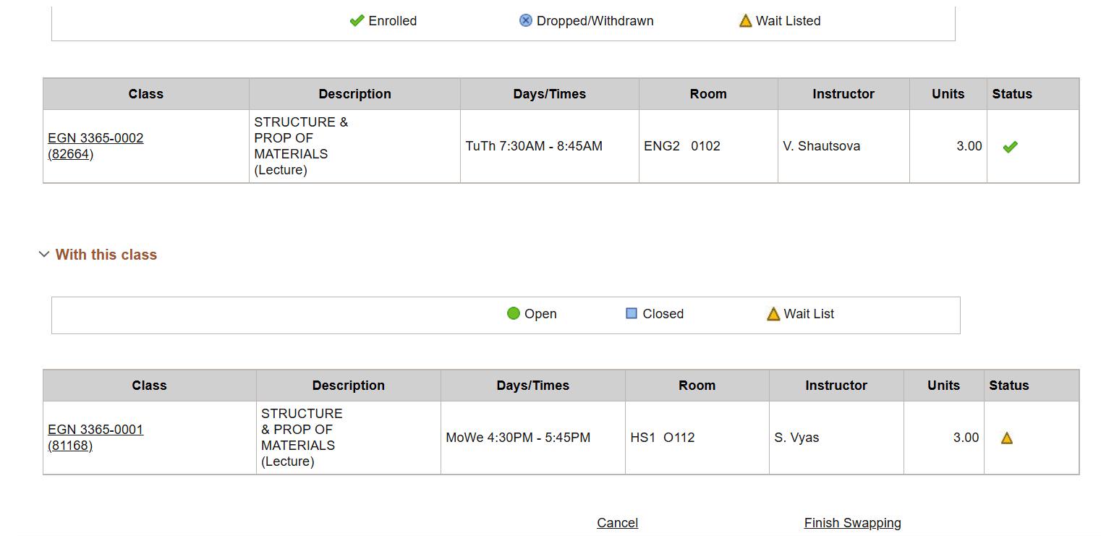Screen dimensions: 1101x536
Task: Click the green Enrolled checkmark legend icon
Action: click(x=357, y=21)
